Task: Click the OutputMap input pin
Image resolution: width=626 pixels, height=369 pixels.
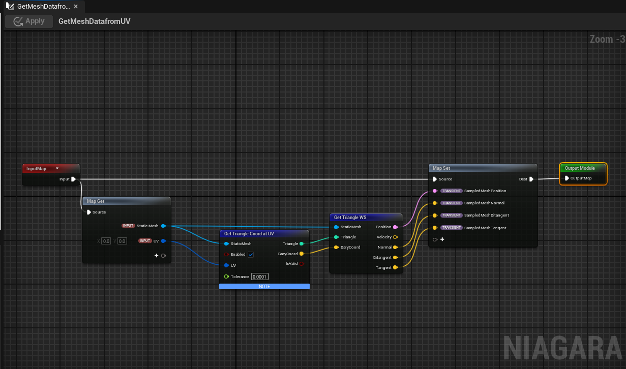Action: [x=567, y=178]
